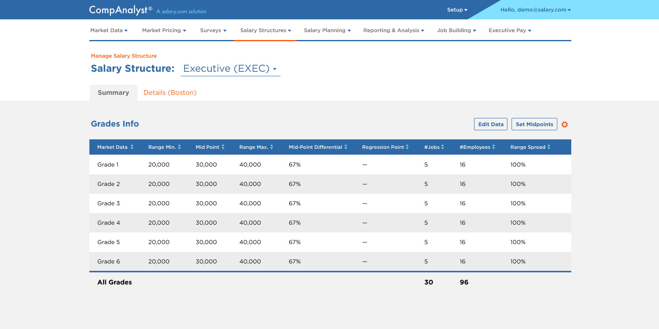Screen dimensions: 659x329
Task: Select the Summary tab
Action: [113, 93]
